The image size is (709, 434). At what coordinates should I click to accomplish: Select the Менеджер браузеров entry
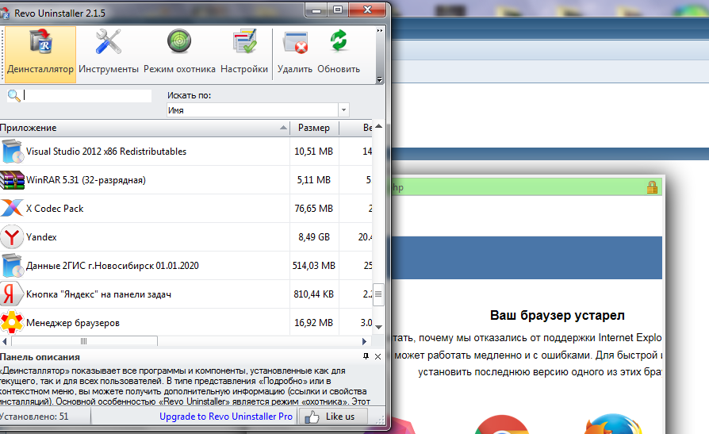186,322
